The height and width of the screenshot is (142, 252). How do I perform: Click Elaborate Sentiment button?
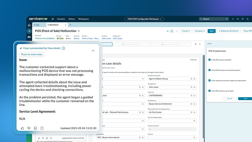coord(229,31)
